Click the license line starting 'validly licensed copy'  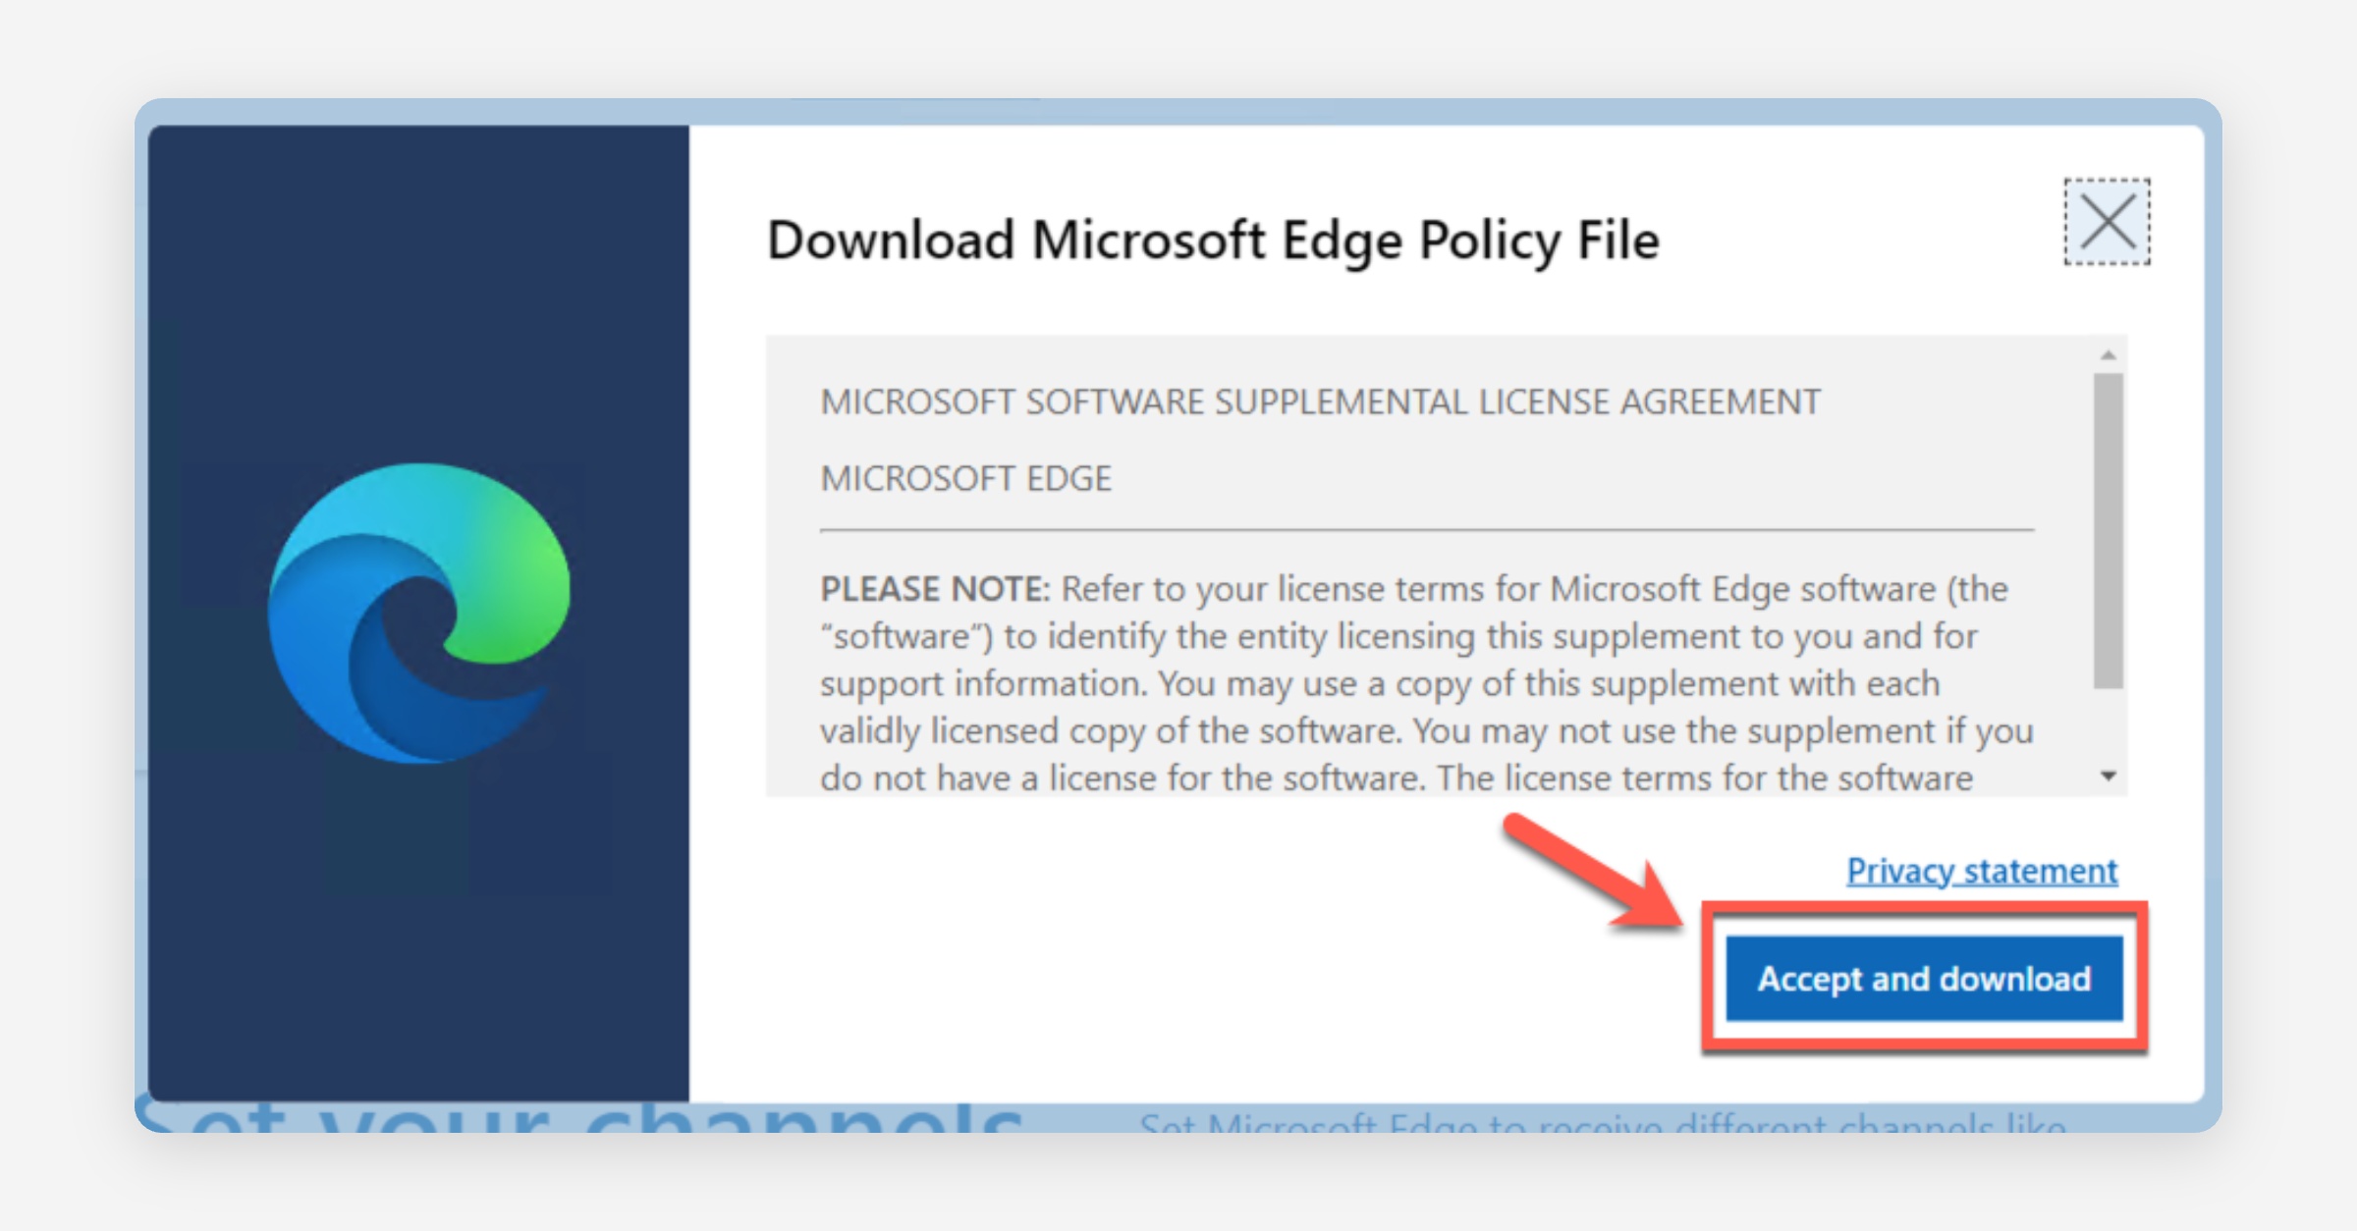[x=1426, y=731]
